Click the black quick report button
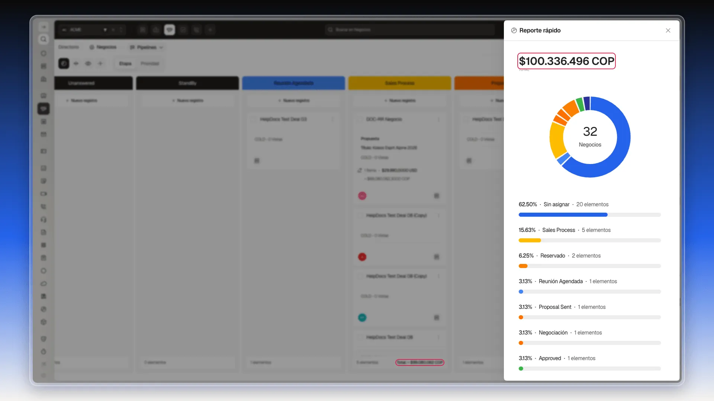The height and width of the screenshot is (401, 714). pyautogui.click(x=64, y=63)
